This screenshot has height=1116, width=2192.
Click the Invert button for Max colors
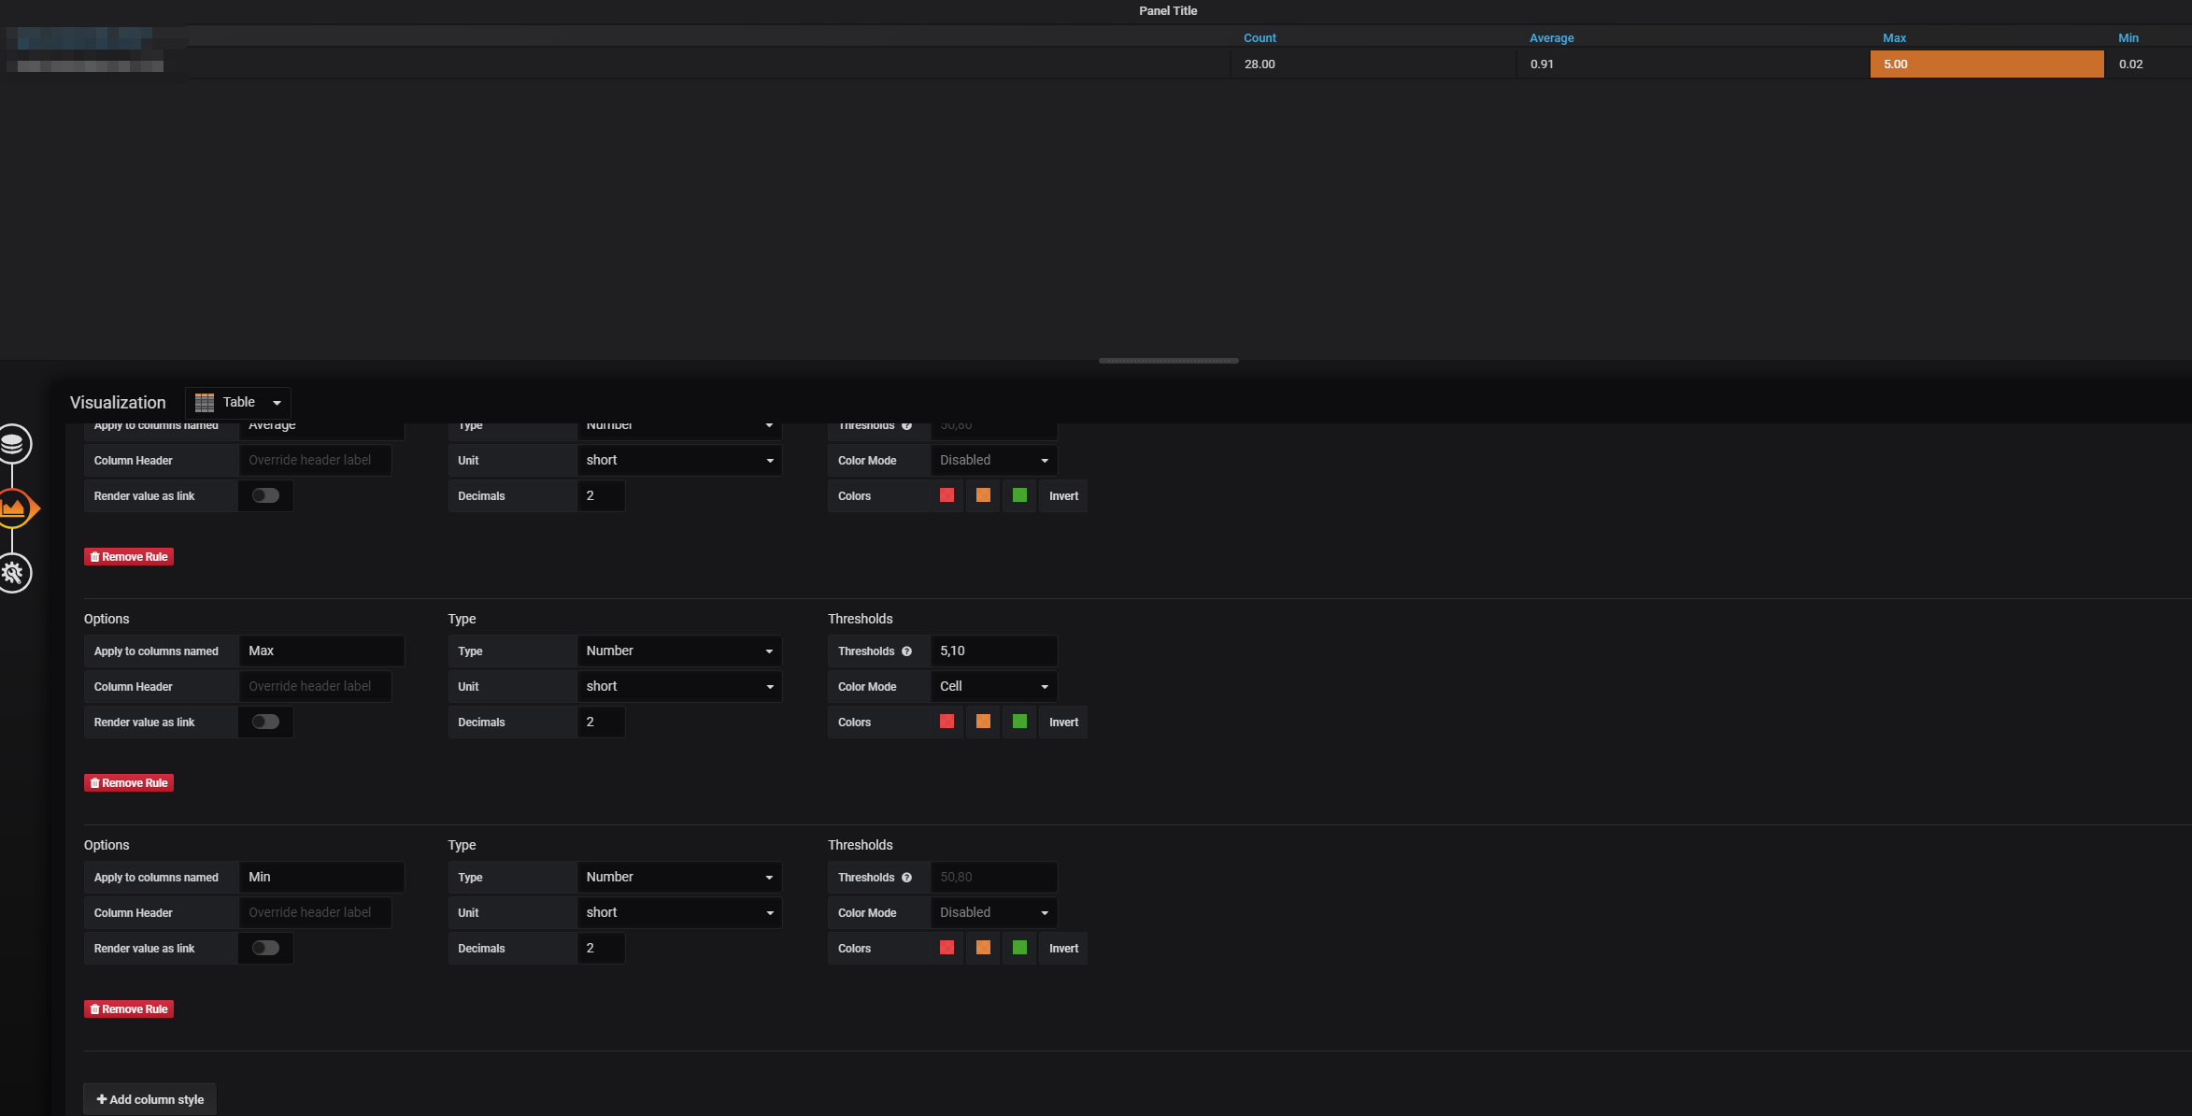(1063, 721)
